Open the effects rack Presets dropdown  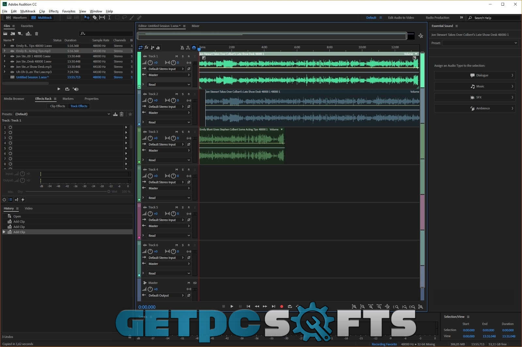click(63, 114)
